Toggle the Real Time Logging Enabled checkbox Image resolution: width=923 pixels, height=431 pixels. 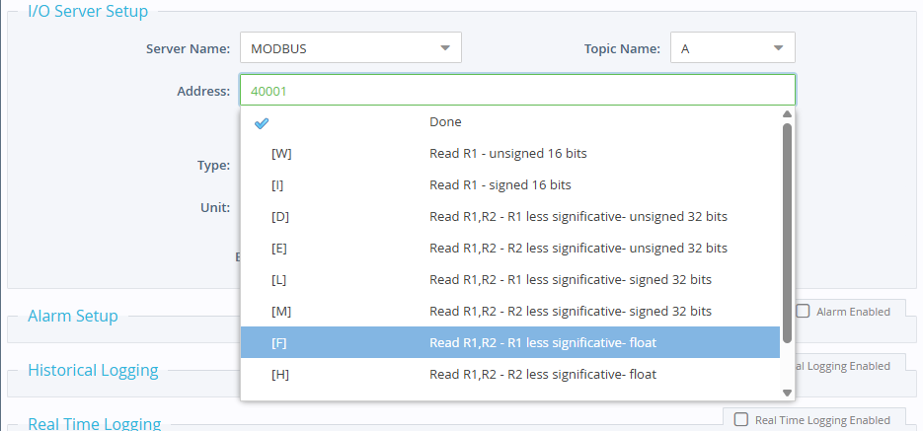(740, 419)
